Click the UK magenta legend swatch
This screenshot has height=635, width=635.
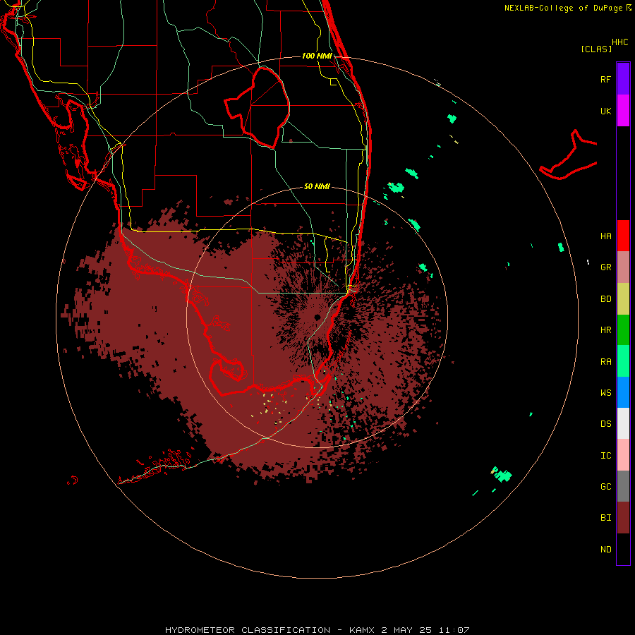[x=623, y=111]
